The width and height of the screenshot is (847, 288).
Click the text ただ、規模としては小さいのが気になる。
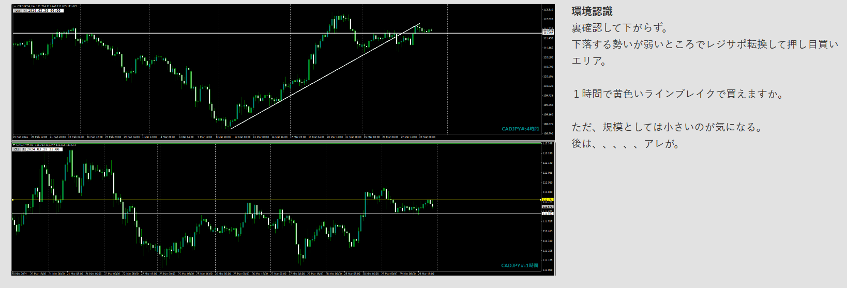pos(667,127)
